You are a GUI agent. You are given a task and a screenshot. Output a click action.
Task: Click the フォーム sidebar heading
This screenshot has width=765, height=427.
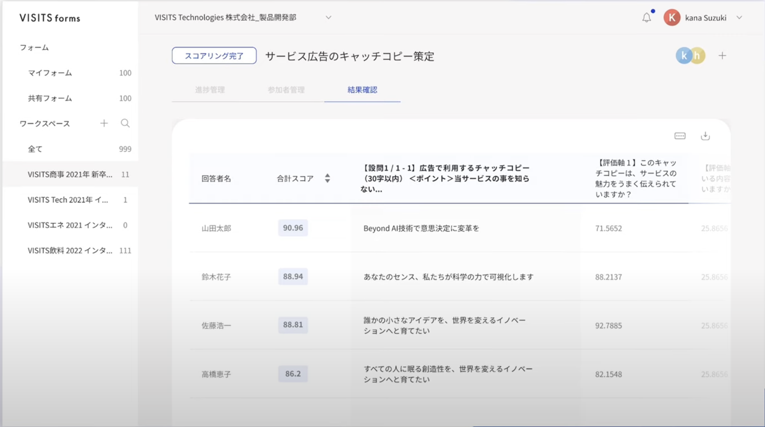click(x=34, y=47)
